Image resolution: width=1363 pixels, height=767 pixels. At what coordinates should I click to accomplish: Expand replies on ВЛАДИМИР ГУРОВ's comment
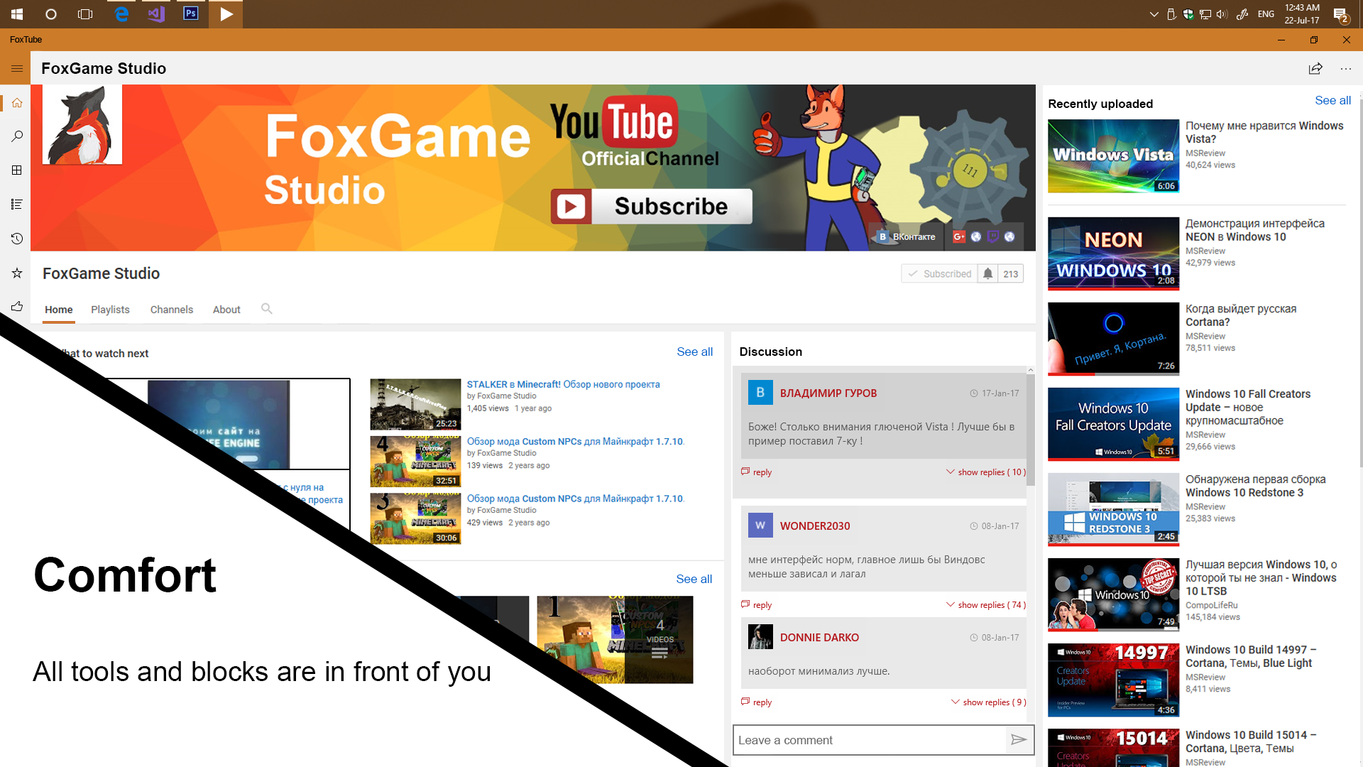pos(987,472)
